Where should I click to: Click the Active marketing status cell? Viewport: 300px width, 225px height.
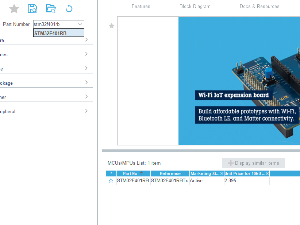[x=207, y=180]
